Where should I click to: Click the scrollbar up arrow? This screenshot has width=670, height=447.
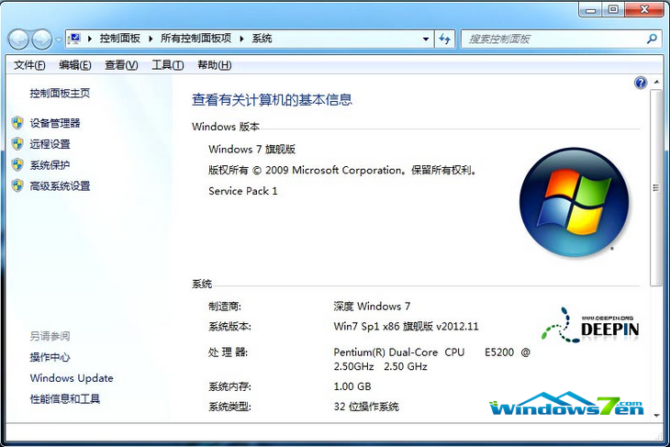point(656,82)
